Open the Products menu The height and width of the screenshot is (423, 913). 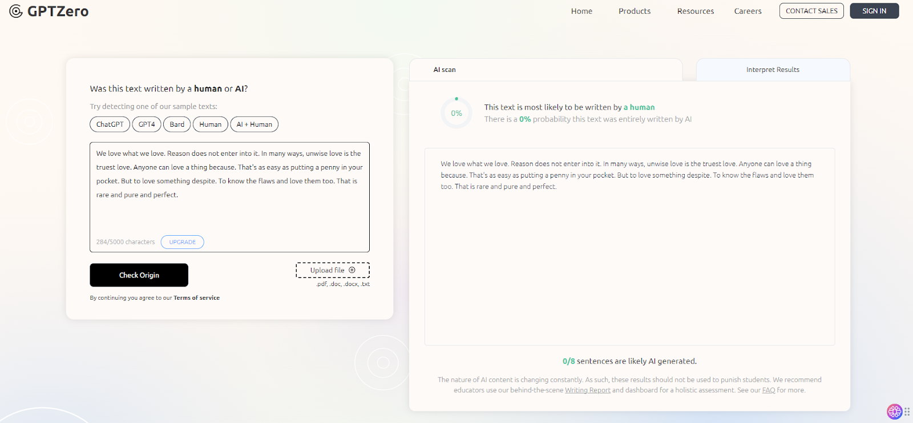point(635,11)
